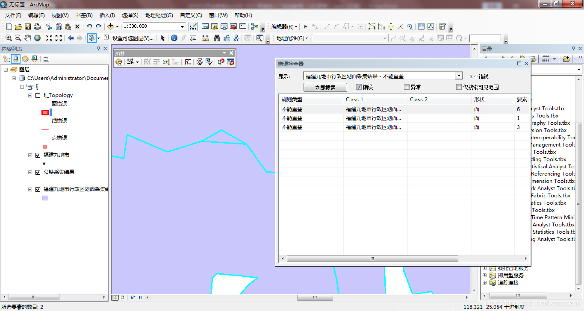Sort by Class 1 column header
The height and width of the screenshot is (311, 584).
375,99
